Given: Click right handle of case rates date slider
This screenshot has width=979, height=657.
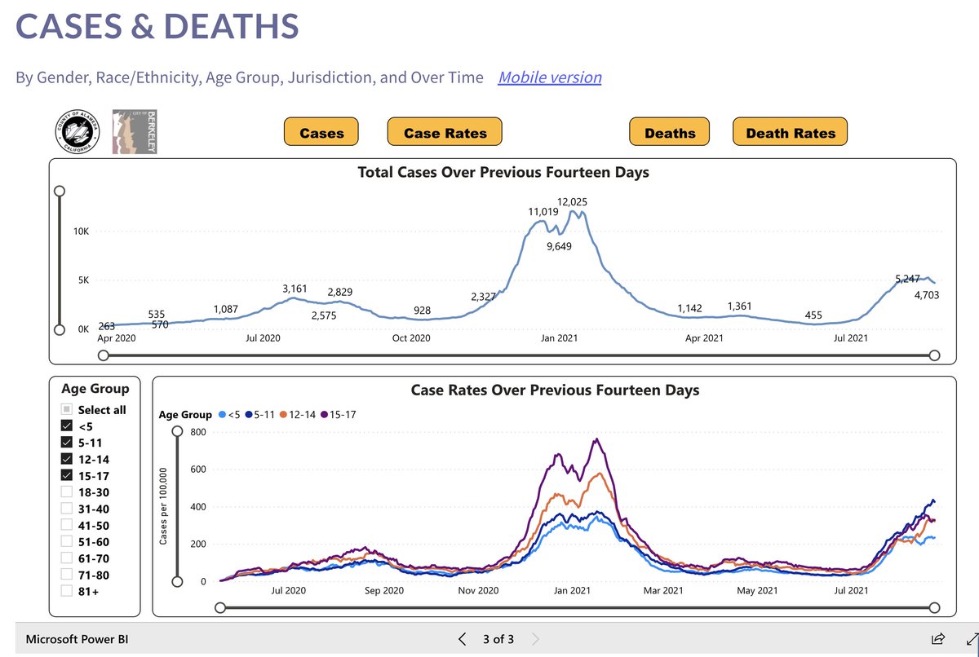Looking at the screenshot, I should (935, 608).
